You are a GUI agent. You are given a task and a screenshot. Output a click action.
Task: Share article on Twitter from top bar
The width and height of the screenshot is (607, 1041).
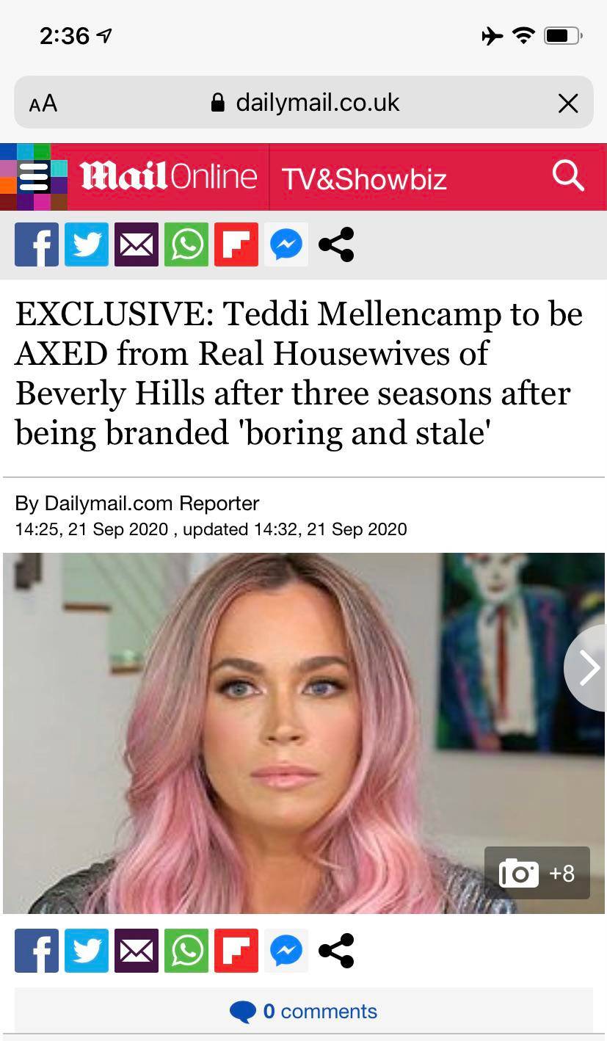(87, 244)
